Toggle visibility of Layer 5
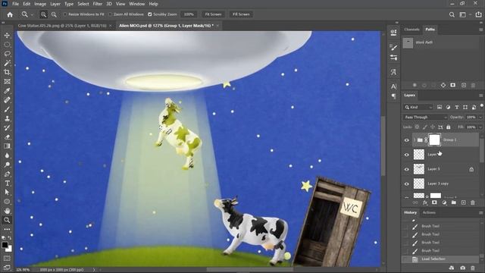The image size is (485, 273). 407,169
